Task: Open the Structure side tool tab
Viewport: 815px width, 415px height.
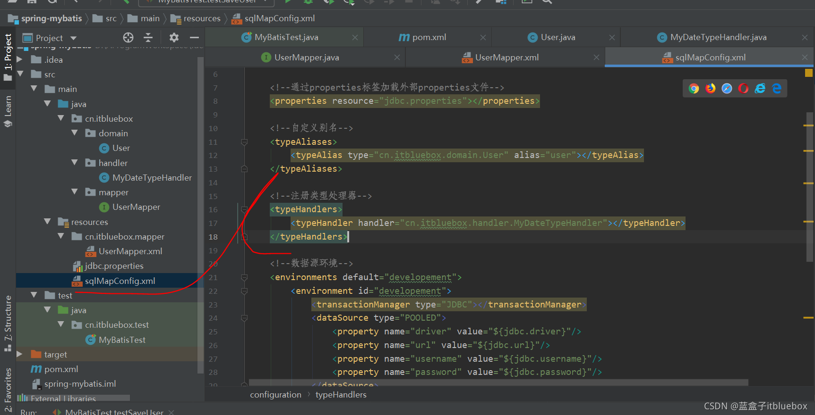Action: pos(8,323)
